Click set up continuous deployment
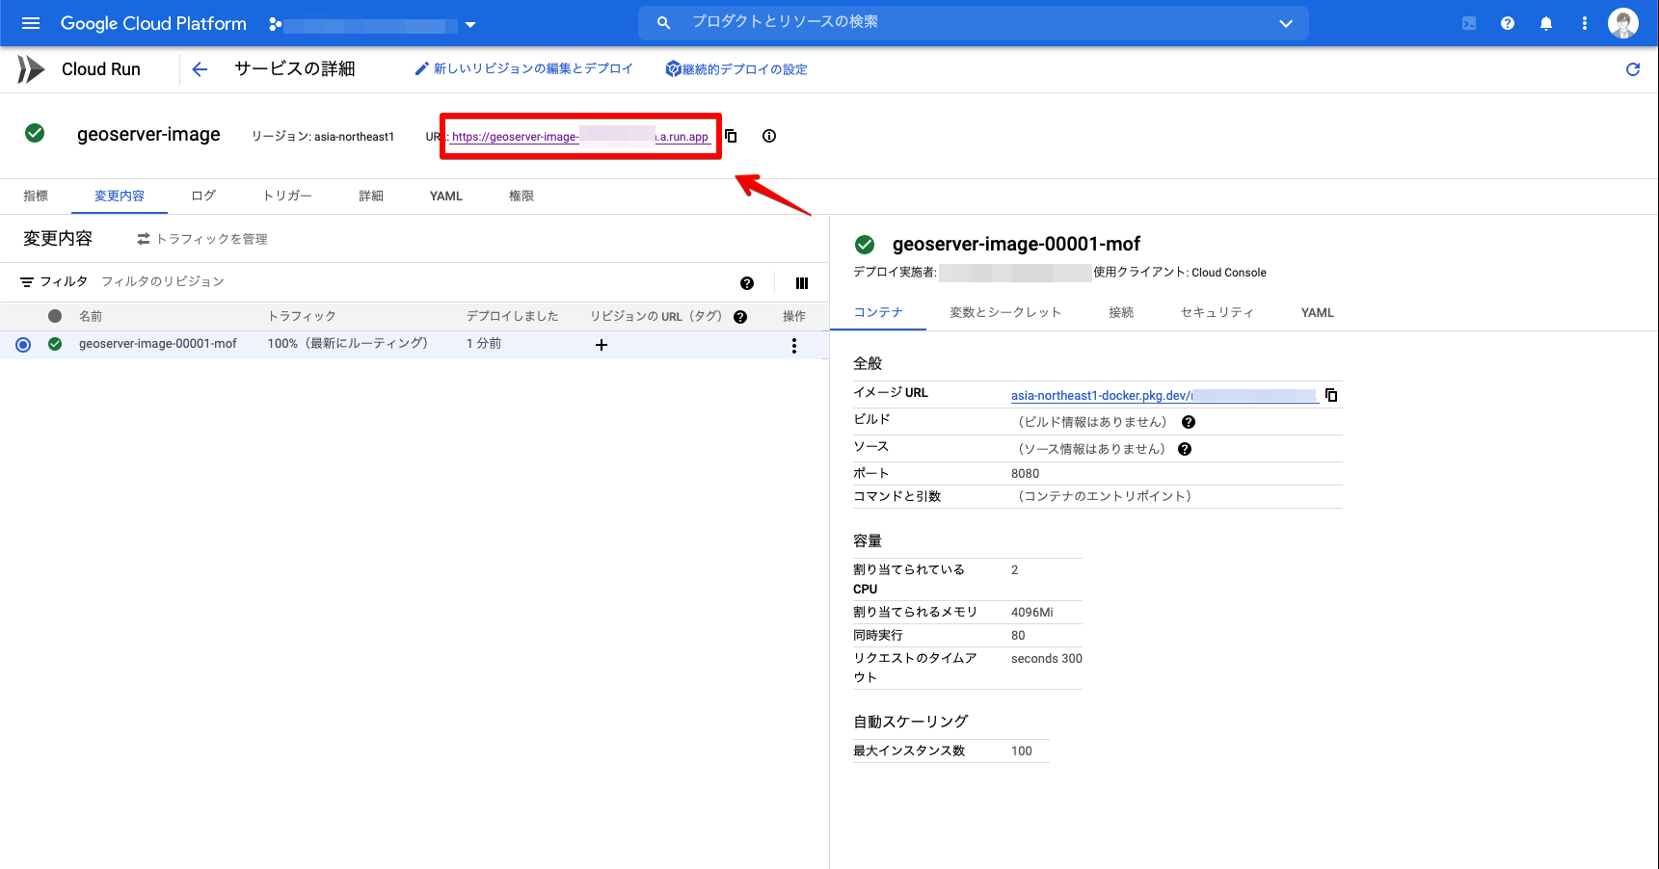This screenshot has width=1659, height=869. coord(736,69)
